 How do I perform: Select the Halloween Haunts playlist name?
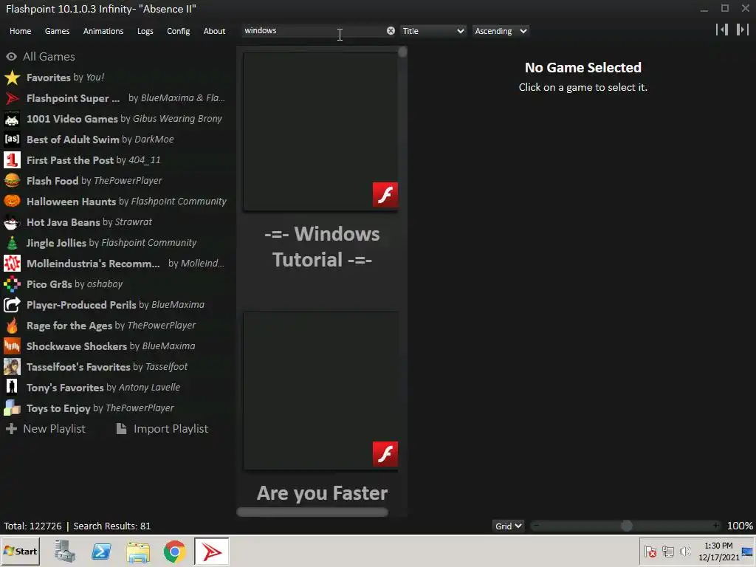[x=72, y=202]
